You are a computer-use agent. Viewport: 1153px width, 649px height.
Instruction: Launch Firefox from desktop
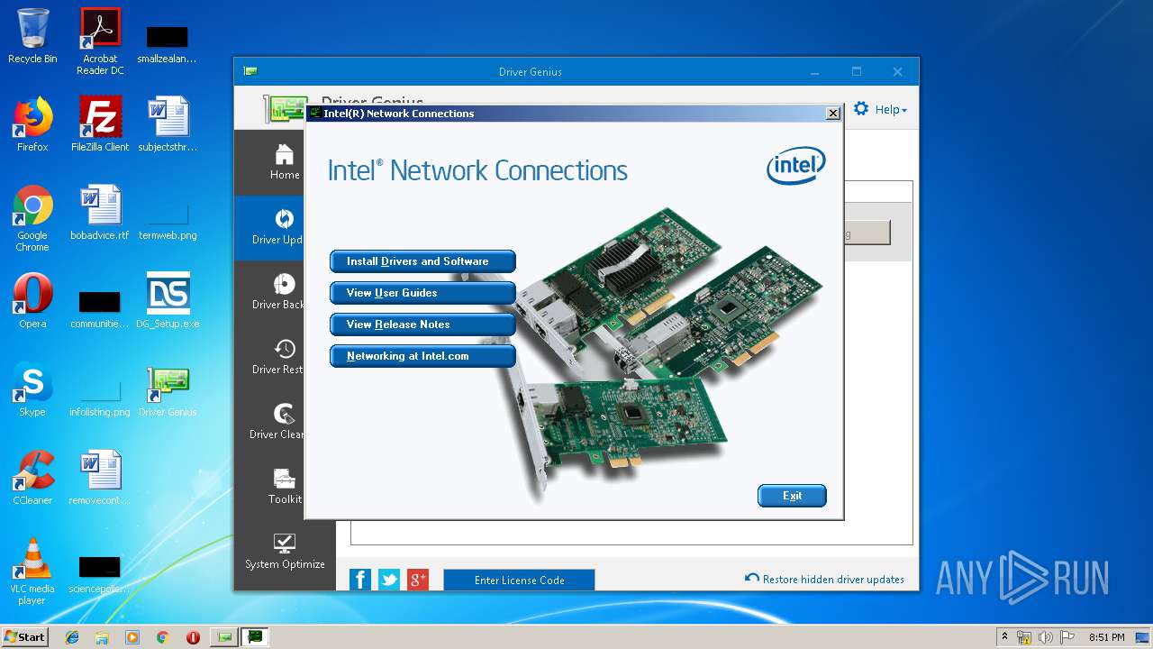click(x=32, y=124)
